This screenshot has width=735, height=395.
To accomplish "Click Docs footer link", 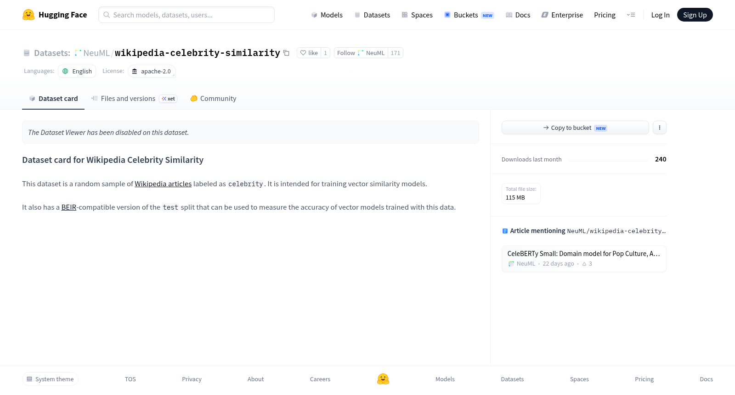I will click(x=706, y=379).
